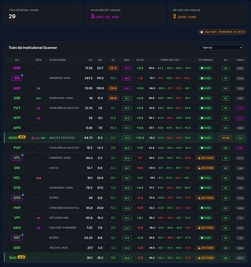Viewport: 251px width, 267px height.
Task: Sort by the TQ VNINDEX column header
Action: coord(206,60)
